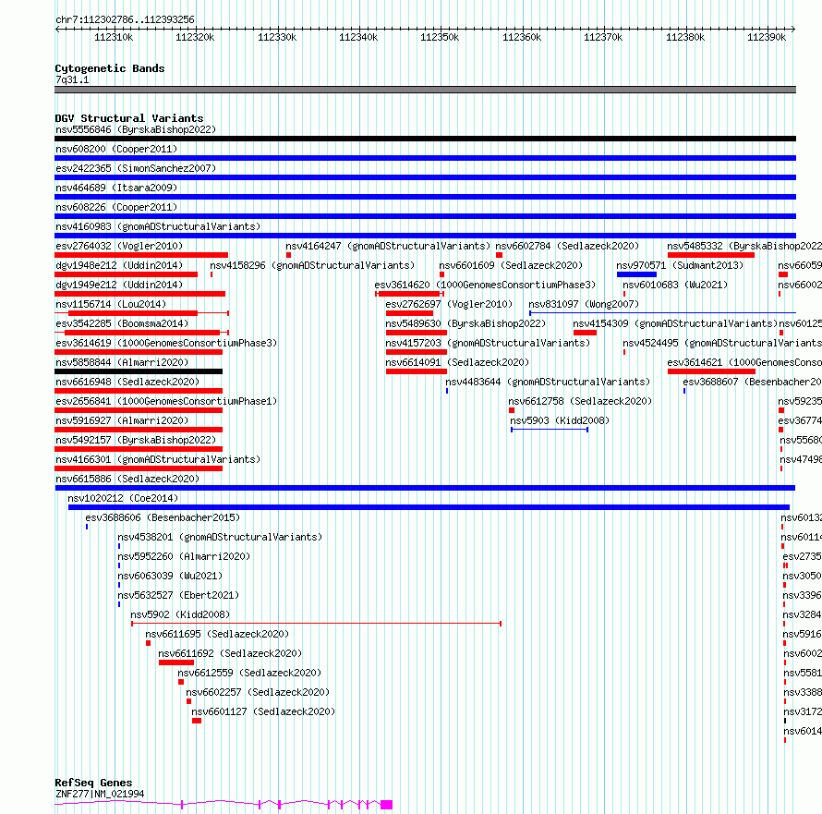Click nsv5952260 (Almarri2020) label
Image resolution: width=822 pixels, height=814 pixels.
(x=184, y=556)
